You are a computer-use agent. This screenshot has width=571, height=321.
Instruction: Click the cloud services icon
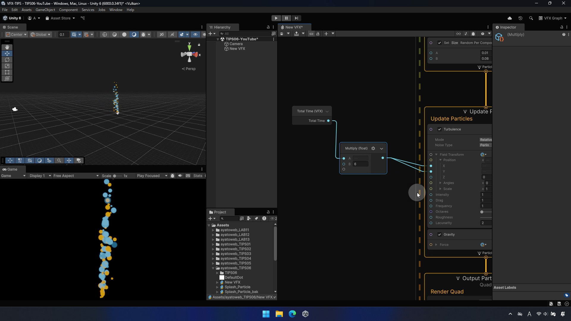pos(510,18)
